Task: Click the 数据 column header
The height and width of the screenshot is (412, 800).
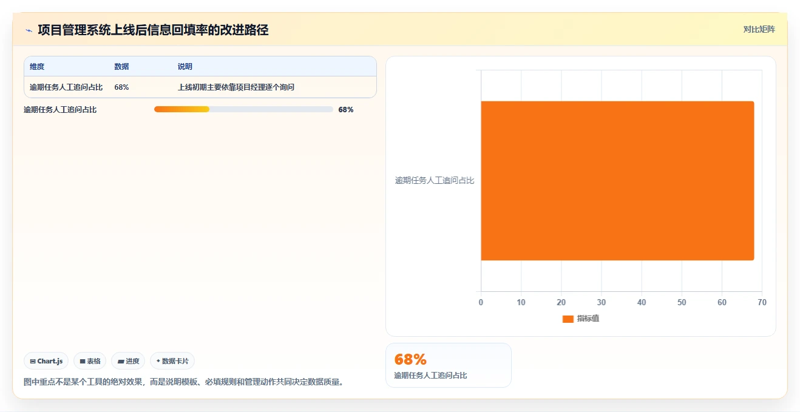Action: point(121,67)
